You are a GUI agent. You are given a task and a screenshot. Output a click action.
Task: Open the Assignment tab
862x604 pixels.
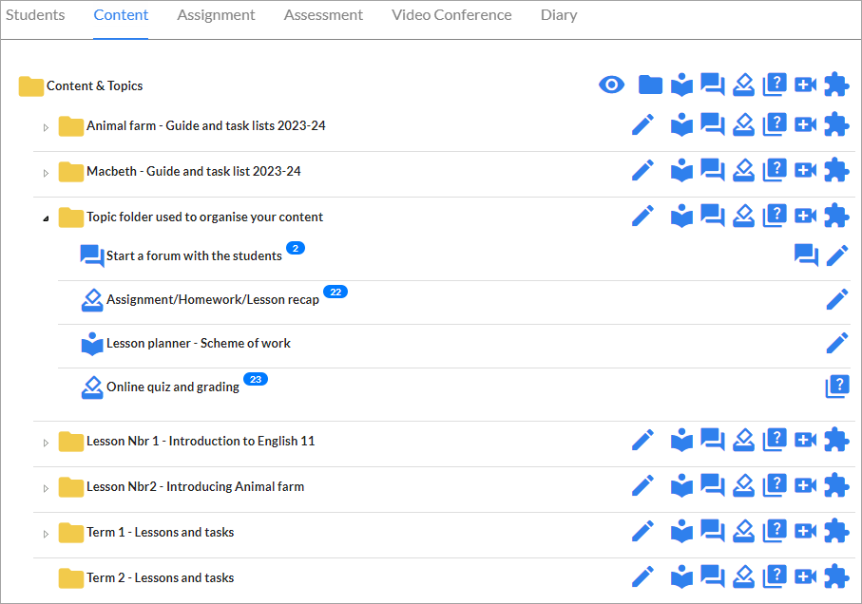tap(216, 15)
